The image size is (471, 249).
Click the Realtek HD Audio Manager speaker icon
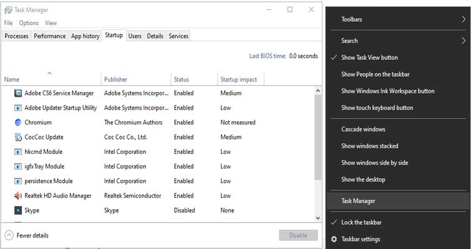pos(18,196)
